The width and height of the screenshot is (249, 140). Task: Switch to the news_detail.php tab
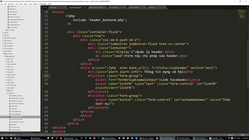134,8
